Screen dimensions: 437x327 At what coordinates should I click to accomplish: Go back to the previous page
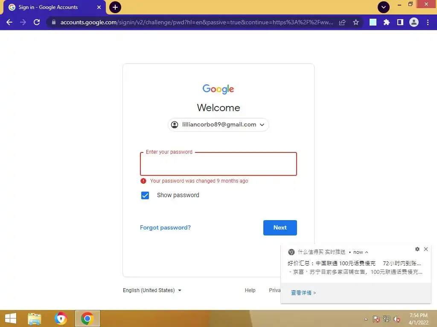(x=9, y=22)
